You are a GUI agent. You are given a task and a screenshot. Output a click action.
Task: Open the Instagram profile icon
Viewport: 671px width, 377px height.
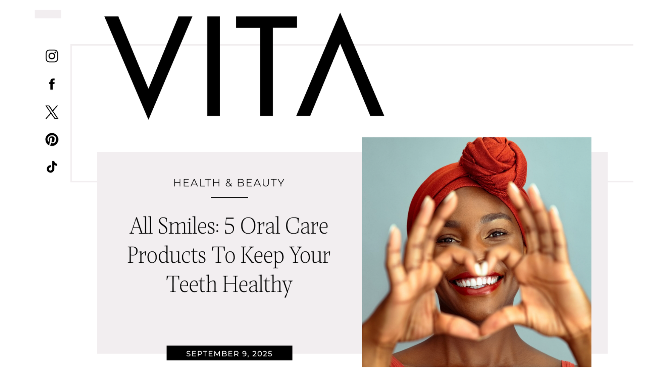tap(52, 56)
